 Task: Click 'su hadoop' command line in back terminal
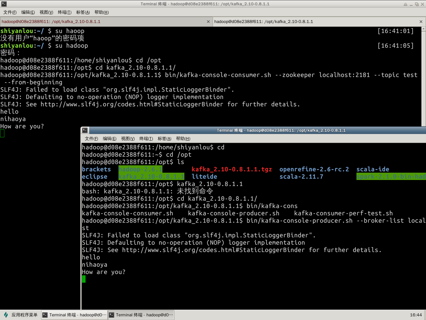click(72, 46)
